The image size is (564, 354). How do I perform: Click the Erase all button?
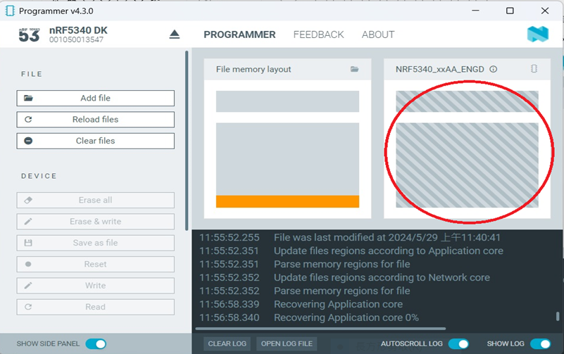pyautogui.click(x=95, y=200)
